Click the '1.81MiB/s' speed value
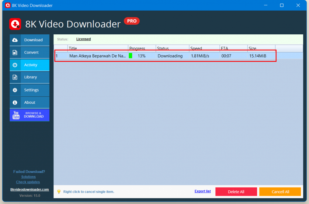This screenshot has height=204, width=309. (x=200, y=56)
